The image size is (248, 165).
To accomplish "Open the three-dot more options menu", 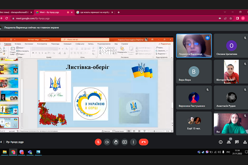I will click(133, 142).
